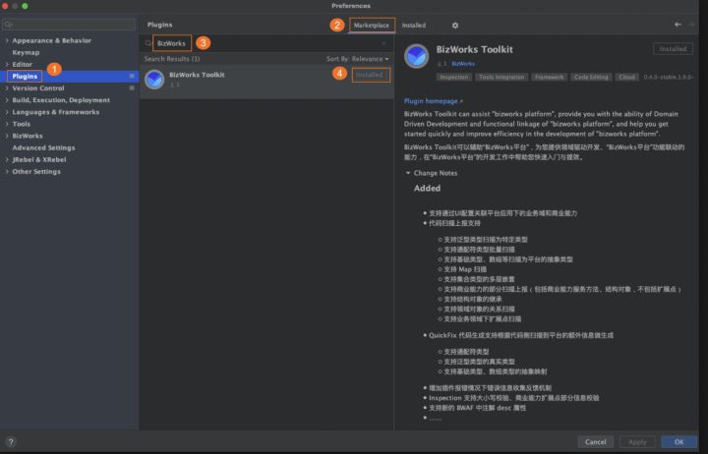Expand Languages & Frameworks node
This screenshot has height=454, width=708.
(7, 112)
